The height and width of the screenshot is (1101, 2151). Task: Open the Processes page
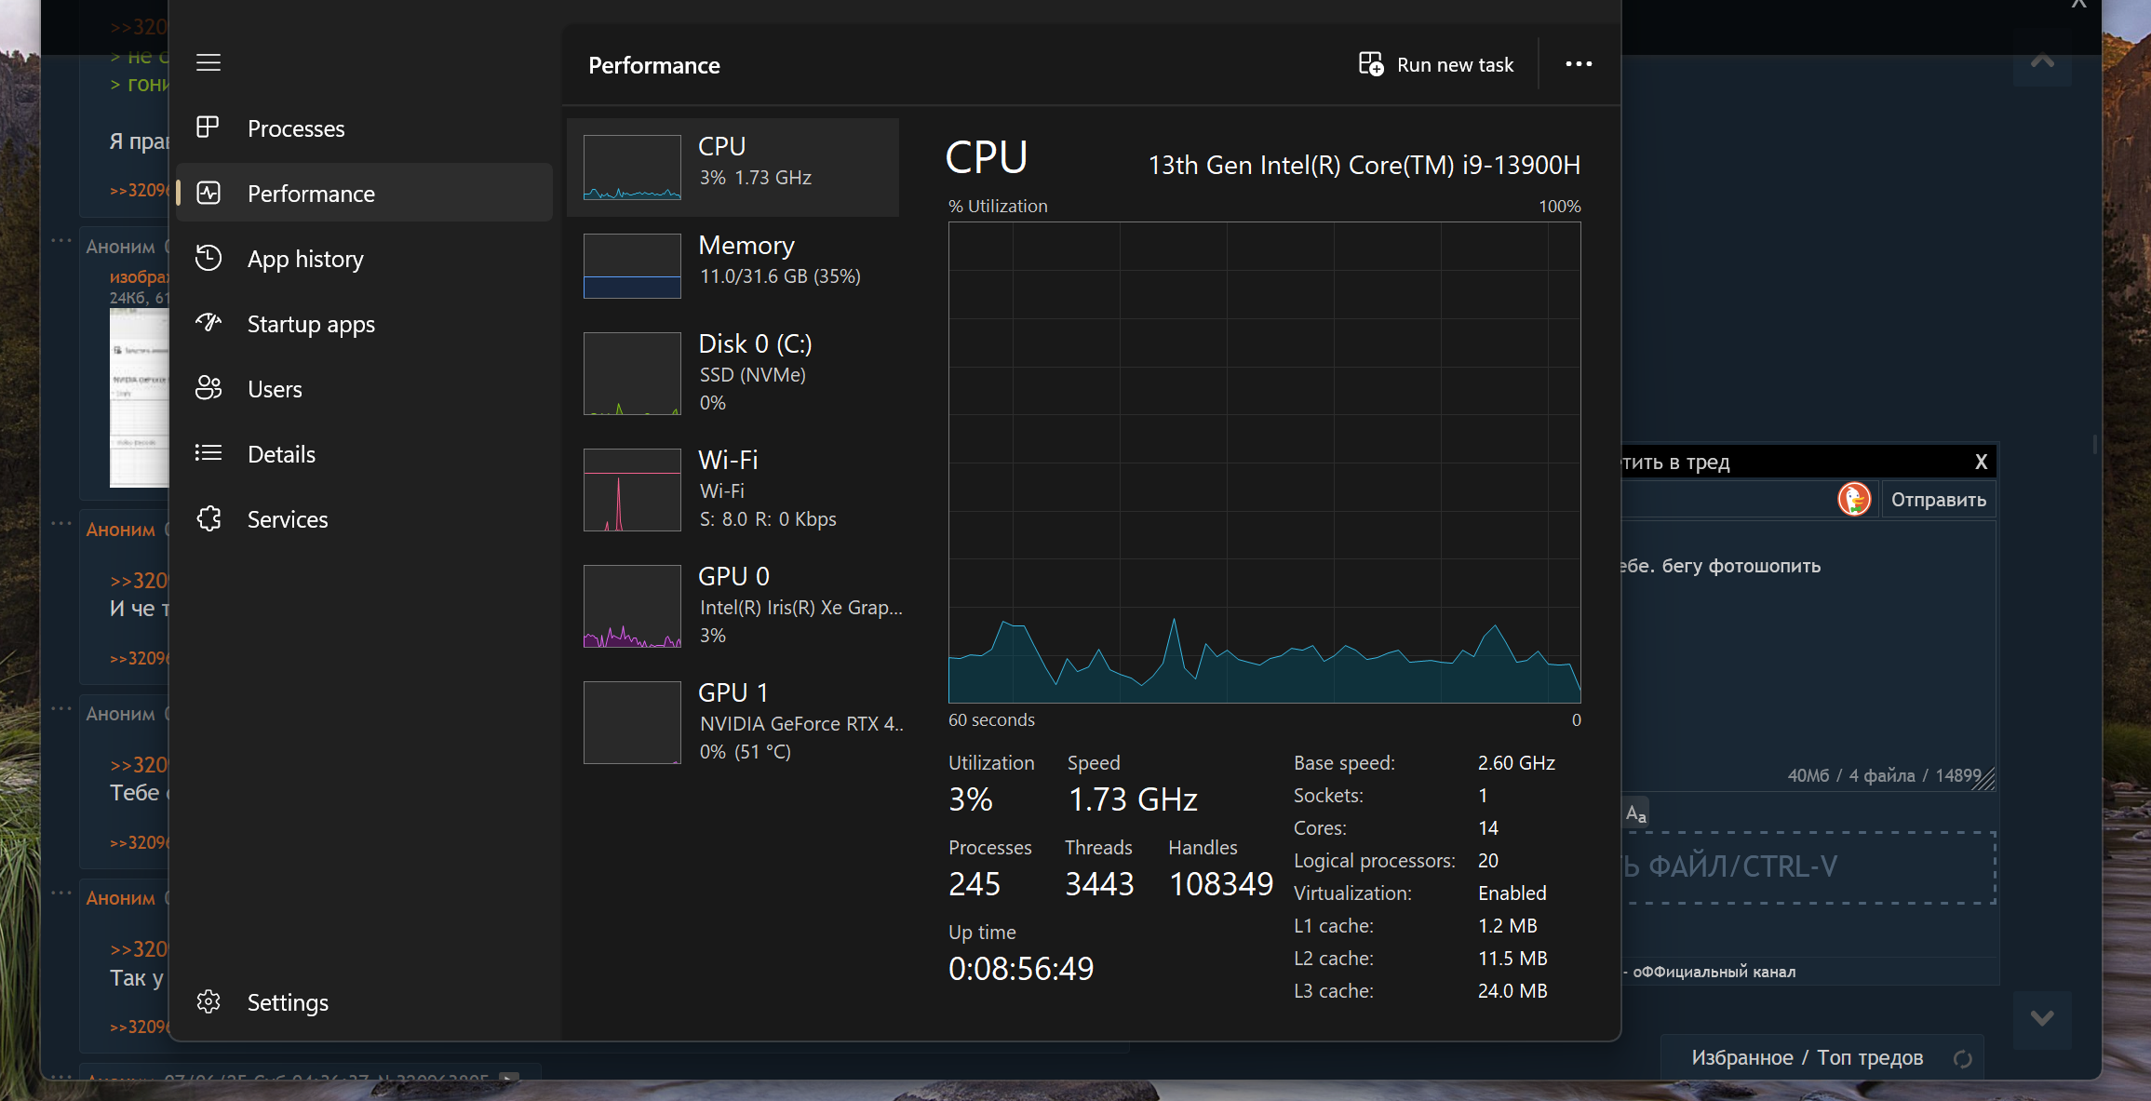click(x=295, y=128)
